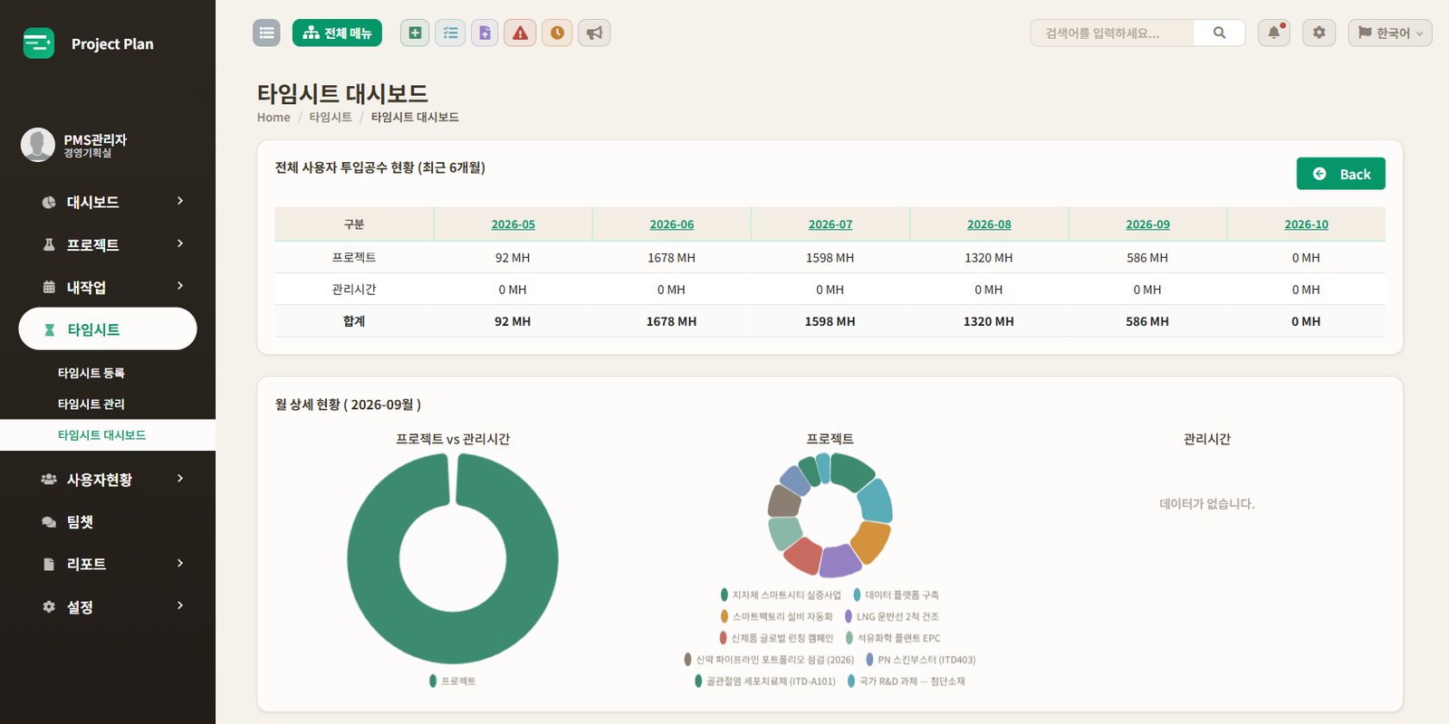Open the 2026-10 month column link
1449x724 pixels.
click(x=1306, y=224)
